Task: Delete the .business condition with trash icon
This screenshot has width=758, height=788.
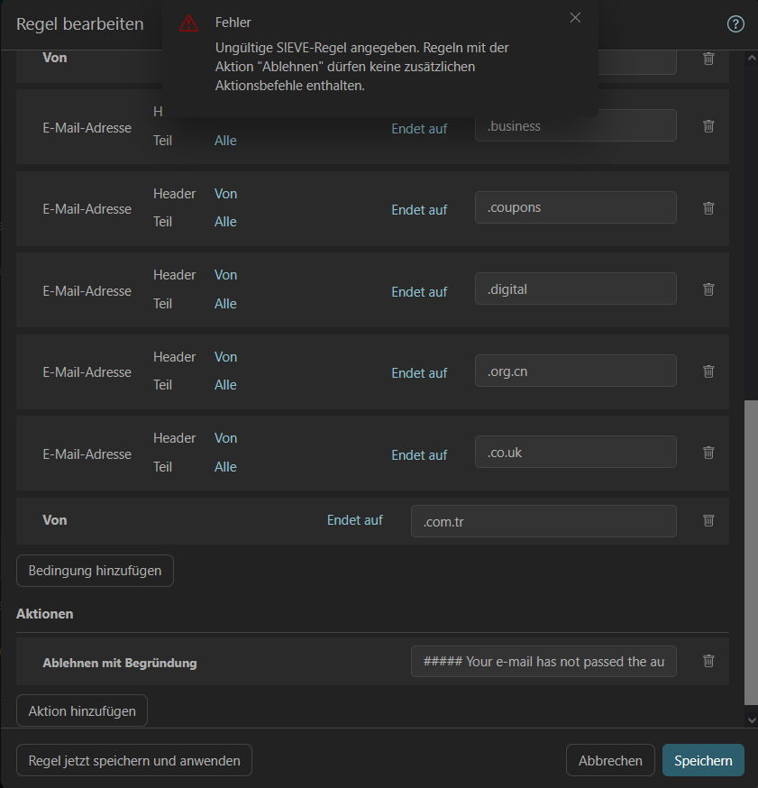Action: pos(708,126)
